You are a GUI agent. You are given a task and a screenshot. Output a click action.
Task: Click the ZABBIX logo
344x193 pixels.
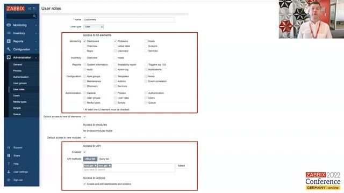click(16, 9)
